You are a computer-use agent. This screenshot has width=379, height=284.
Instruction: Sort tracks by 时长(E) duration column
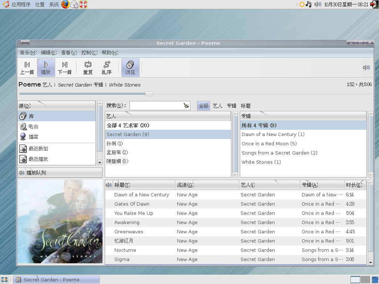[355, 185]
